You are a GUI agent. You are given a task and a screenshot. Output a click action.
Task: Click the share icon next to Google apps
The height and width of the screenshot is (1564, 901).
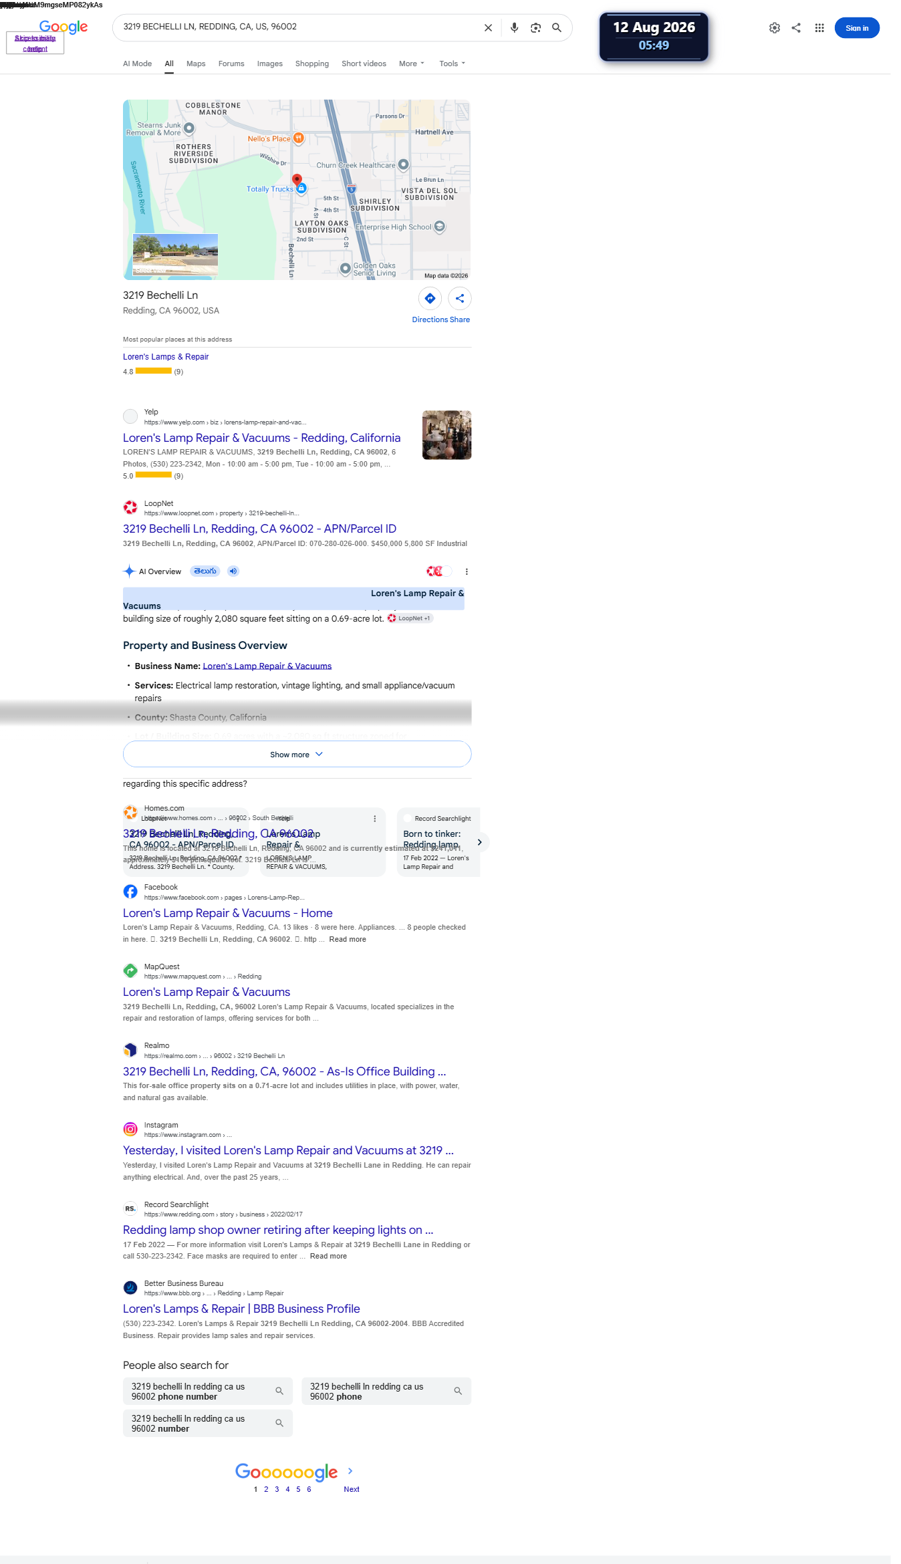coord(796,28)
